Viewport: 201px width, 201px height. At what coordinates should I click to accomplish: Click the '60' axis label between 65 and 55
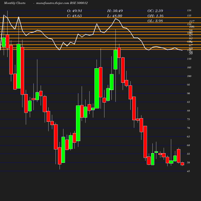[189, 145]
